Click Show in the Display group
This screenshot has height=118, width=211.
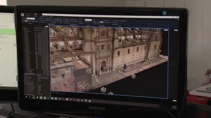80,22
